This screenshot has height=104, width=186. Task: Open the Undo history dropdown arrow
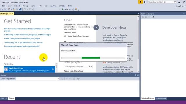(x=27, y=9)
